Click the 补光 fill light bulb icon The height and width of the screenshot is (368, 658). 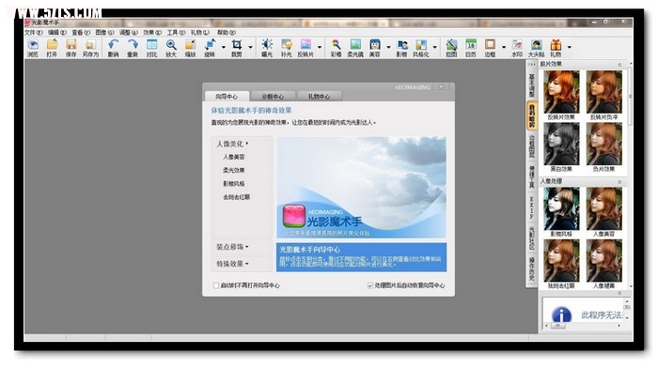tap(287, 44)
